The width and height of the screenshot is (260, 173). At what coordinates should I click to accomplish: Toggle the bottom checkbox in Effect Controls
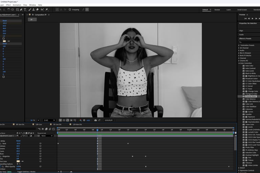coord(3,77)
